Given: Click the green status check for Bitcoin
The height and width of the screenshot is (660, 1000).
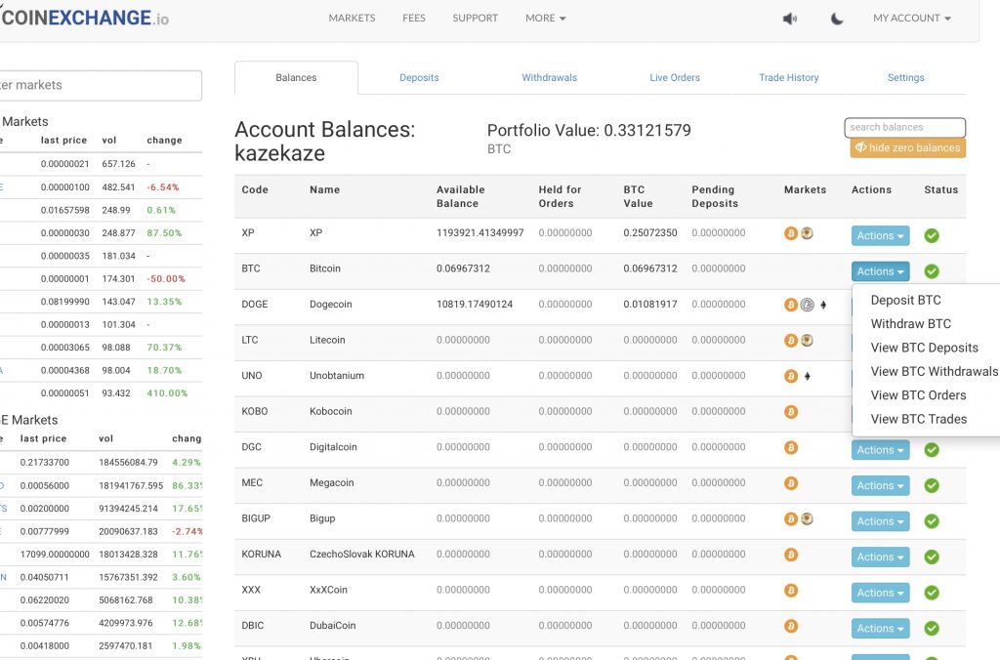Looking at the screenshot, I should (x=932, y=271).
